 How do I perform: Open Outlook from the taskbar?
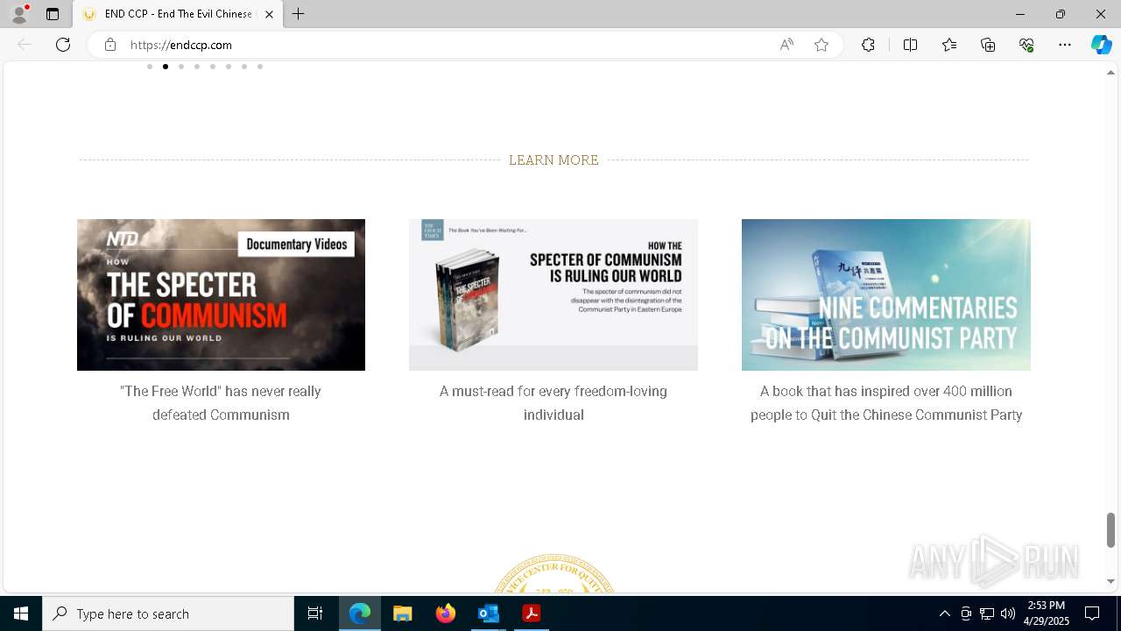pos(488,613)
